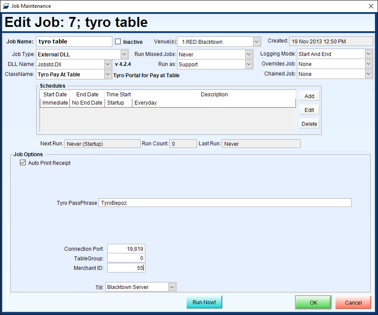Expand the Chained Job dropdown
378x315 pixels.
(368, 74)
